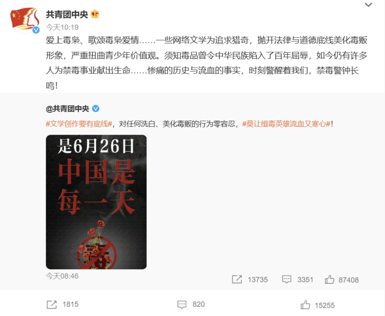Screen dimensions: 385x316
Task: Open the 共青团中央 account name link
Action: (x=67, y=14)
